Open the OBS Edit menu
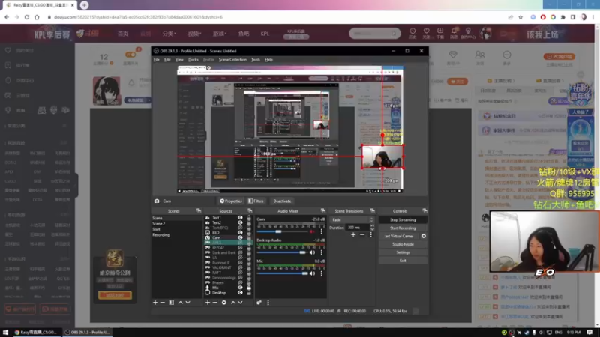The image size is (600, 337). click(x=167, y=60)
